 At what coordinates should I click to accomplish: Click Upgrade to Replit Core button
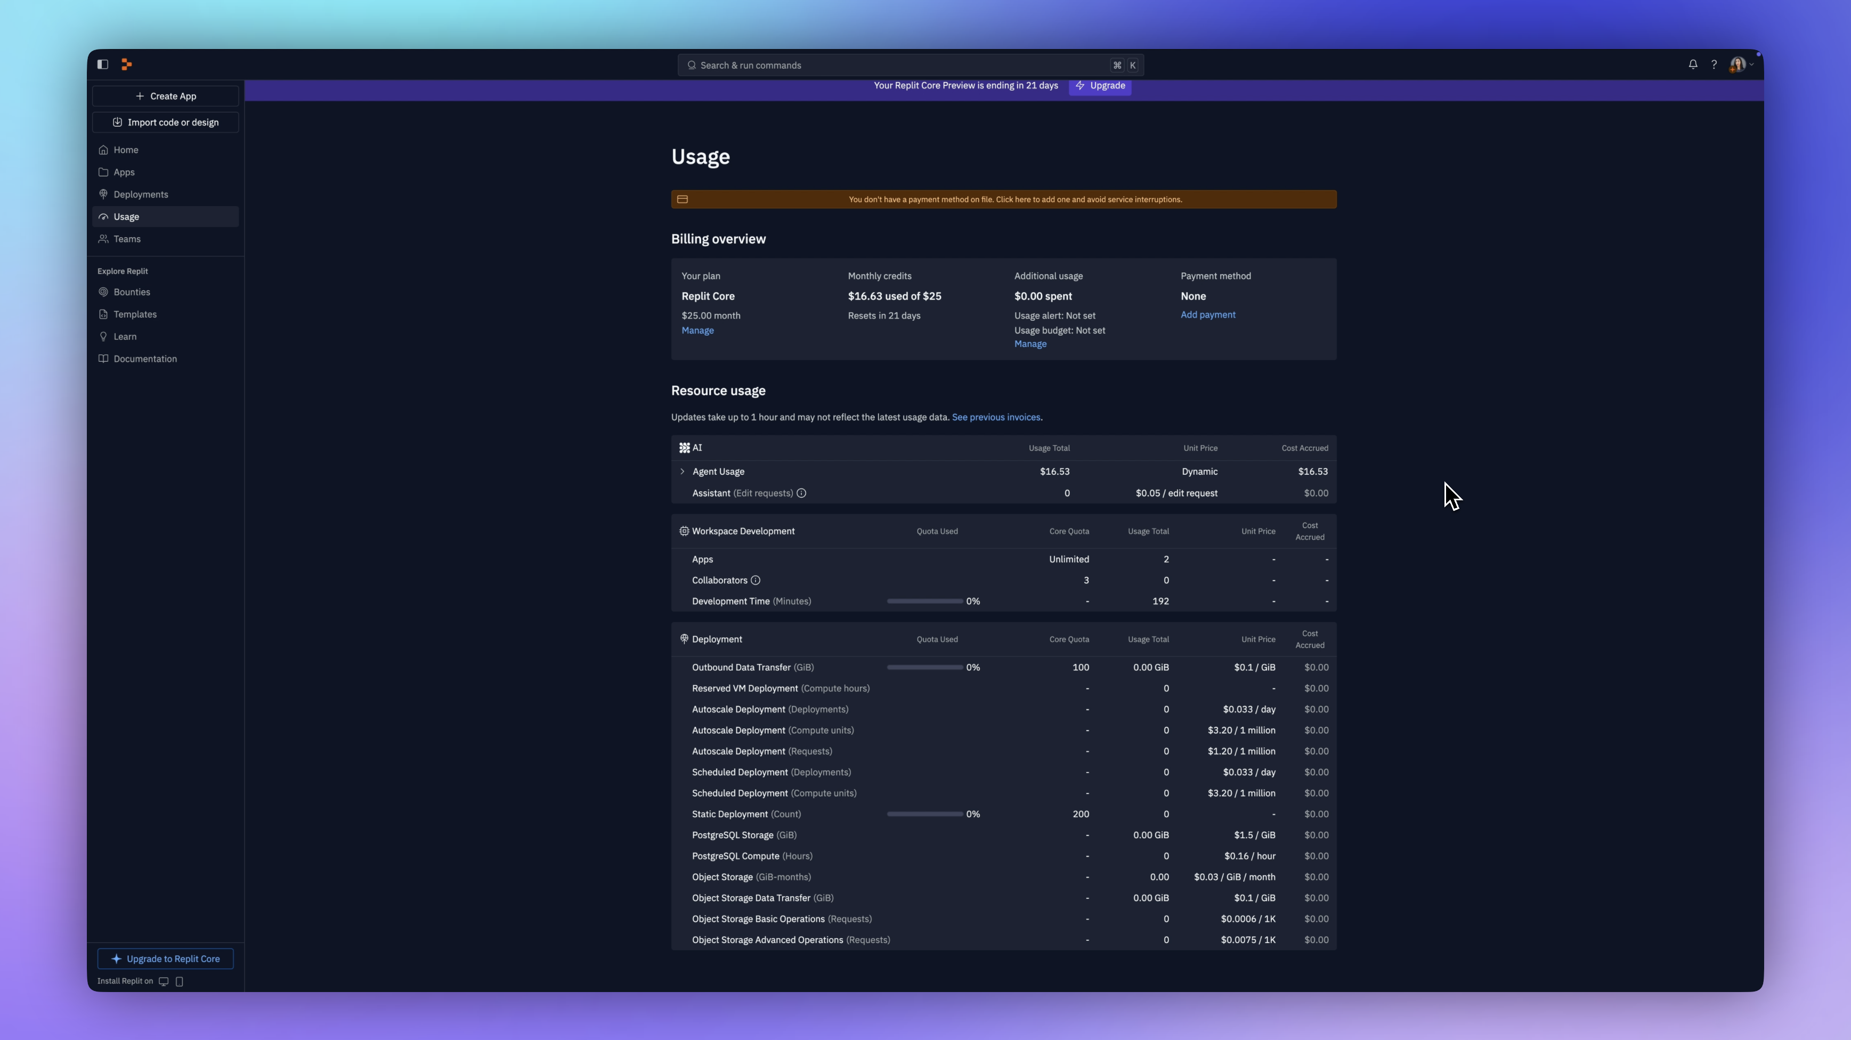[165, 960]
